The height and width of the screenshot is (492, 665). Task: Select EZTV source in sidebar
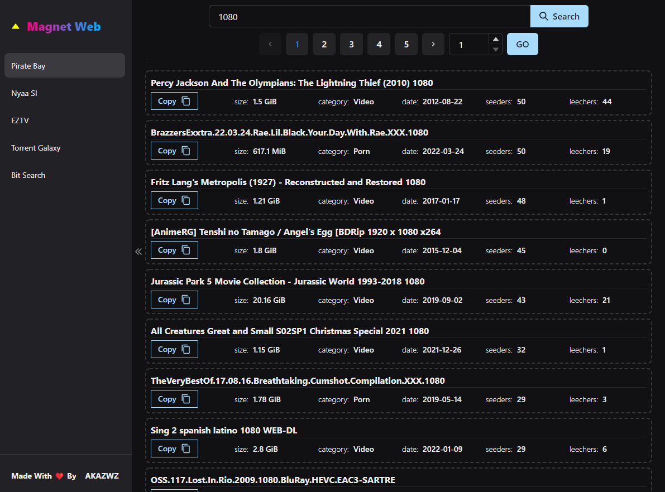[x=64, y=120]
